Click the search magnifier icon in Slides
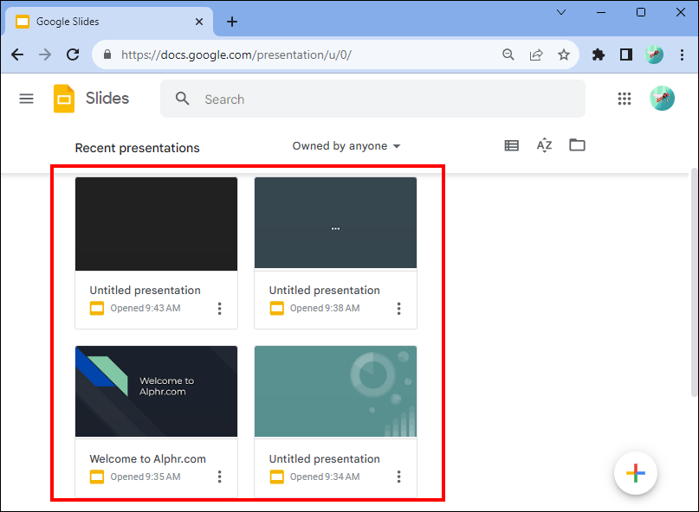This screenshot has width=699, height=512. pyautogui.click(x=182, y=99)
